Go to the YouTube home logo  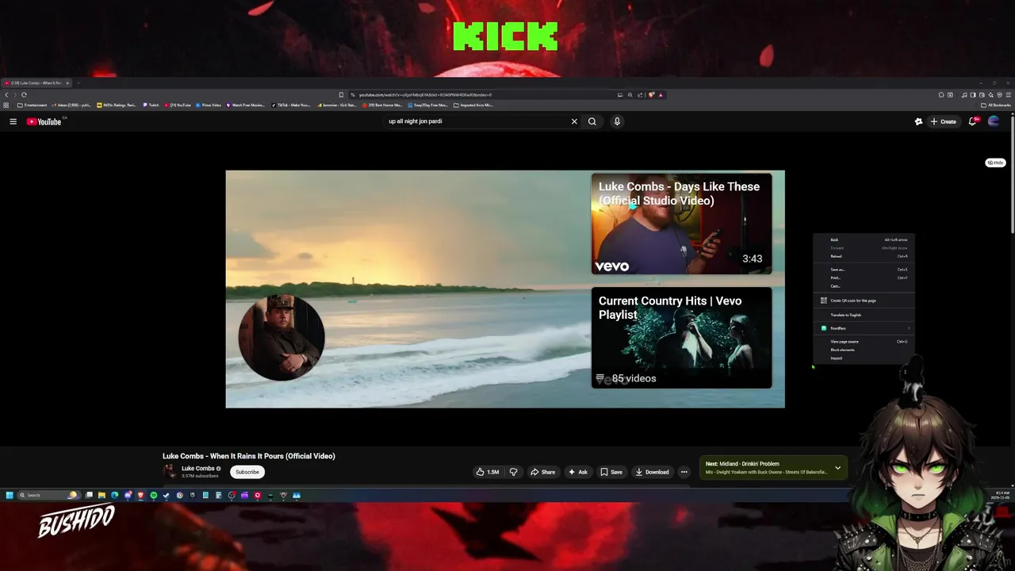click(44, 121)
